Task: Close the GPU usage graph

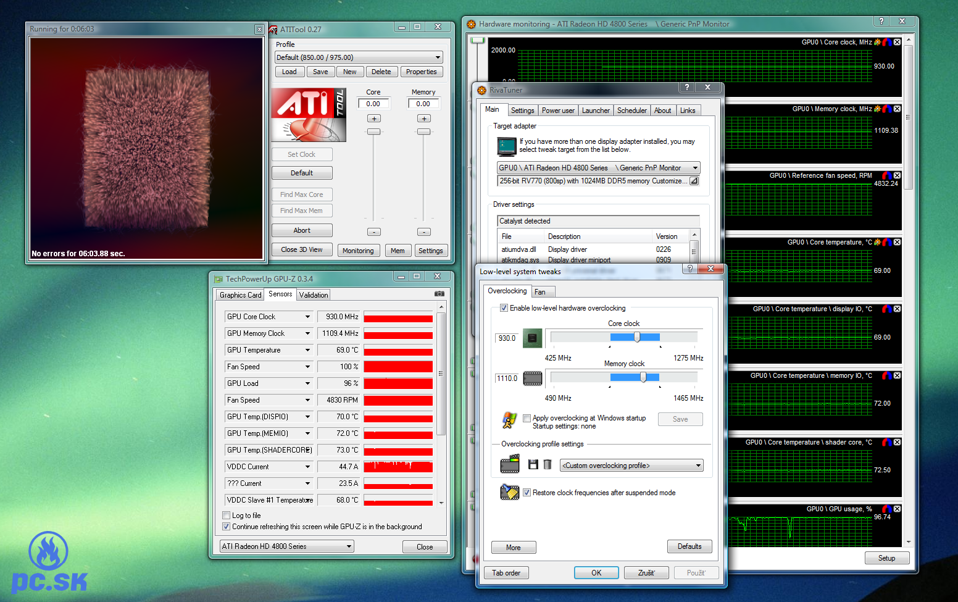Action: click(897, 509)
